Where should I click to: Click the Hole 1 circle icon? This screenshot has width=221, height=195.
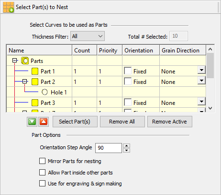point(44,92)
